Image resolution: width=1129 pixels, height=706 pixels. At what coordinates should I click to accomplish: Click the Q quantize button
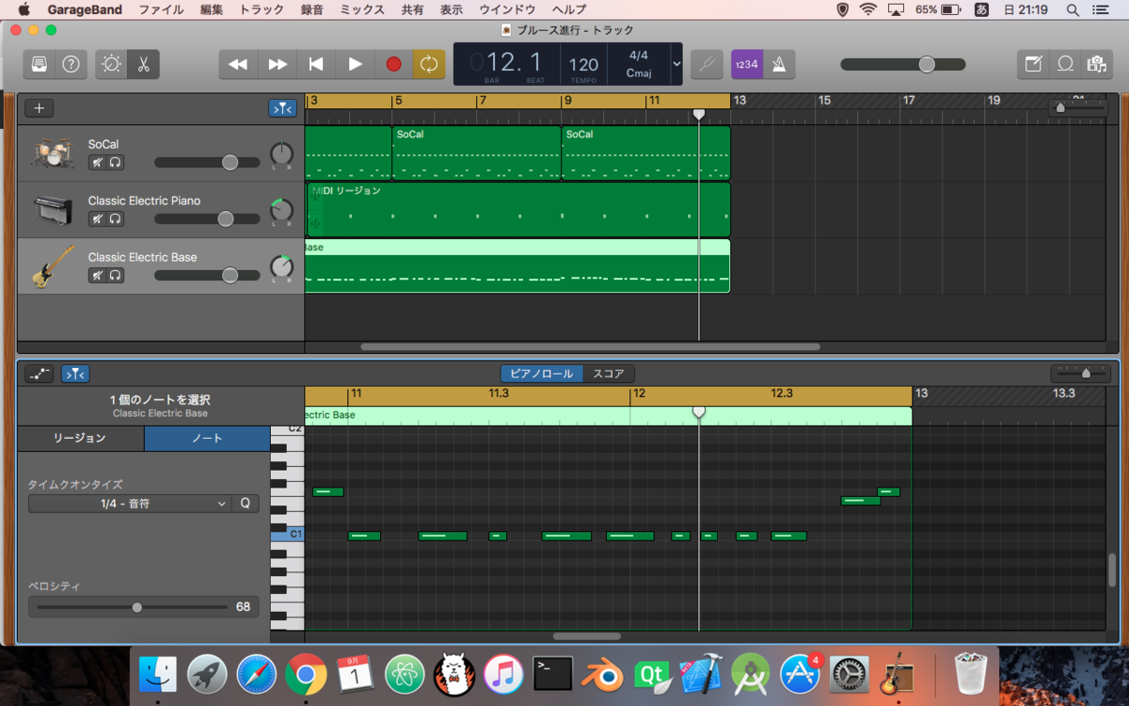coord(245,504)
